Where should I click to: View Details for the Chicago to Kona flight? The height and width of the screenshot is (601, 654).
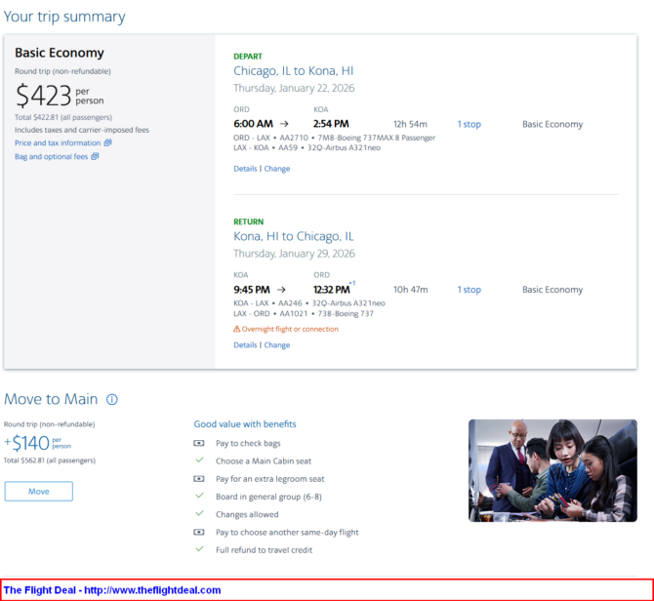(245, 169)
